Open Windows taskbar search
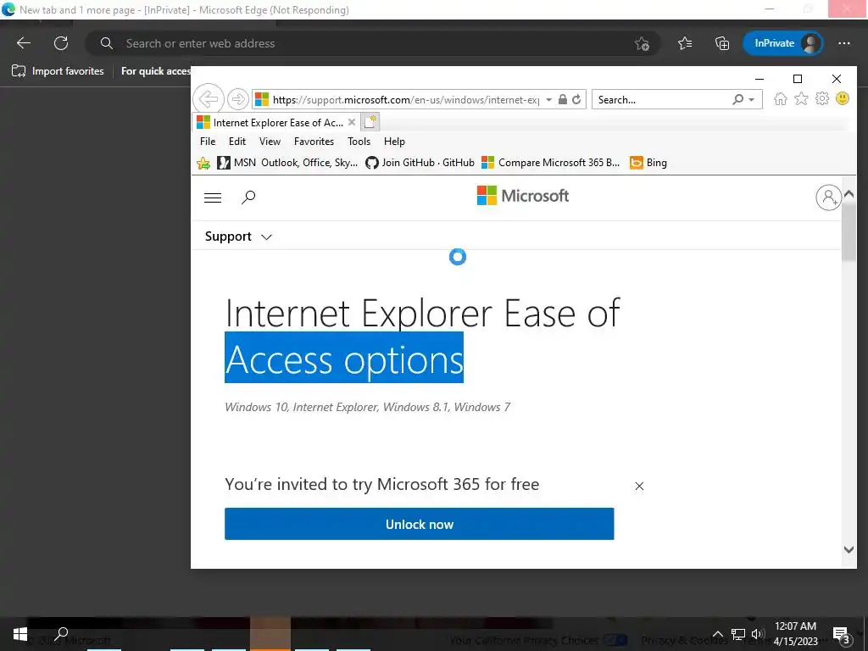This screenshot has width=868, height=651. pyautogui.click(x=61, y=634)
